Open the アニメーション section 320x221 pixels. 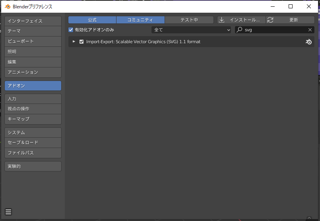tap(33, 72)
